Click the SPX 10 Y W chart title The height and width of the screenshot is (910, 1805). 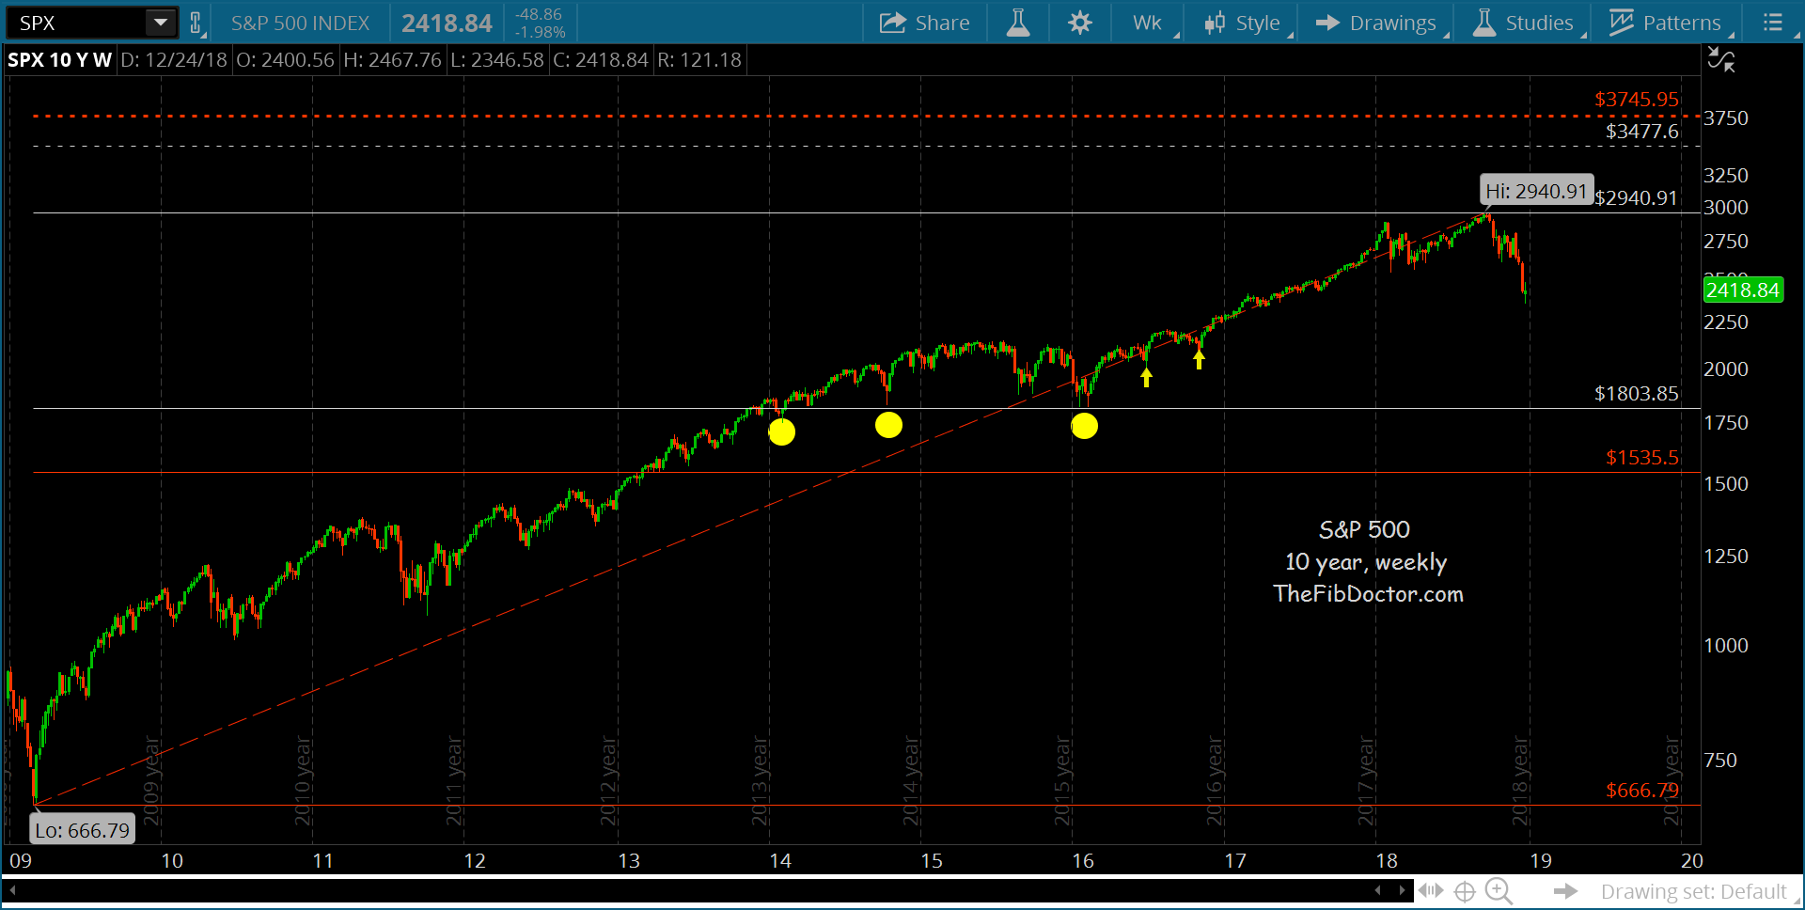[x=59, y=60]
